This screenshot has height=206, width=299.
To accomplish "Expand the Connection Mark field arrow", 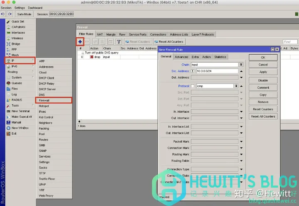I will click(241, 148).
